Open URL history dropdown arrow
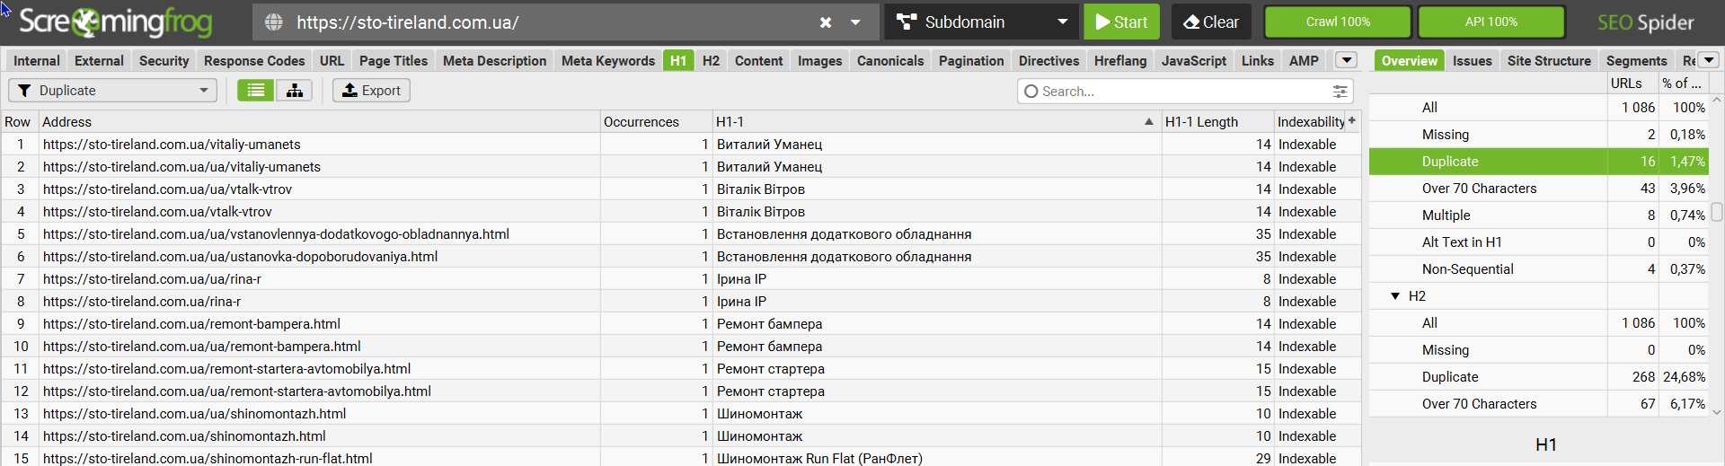This screenshot has height=466, width=1725. tap(855, 22)
